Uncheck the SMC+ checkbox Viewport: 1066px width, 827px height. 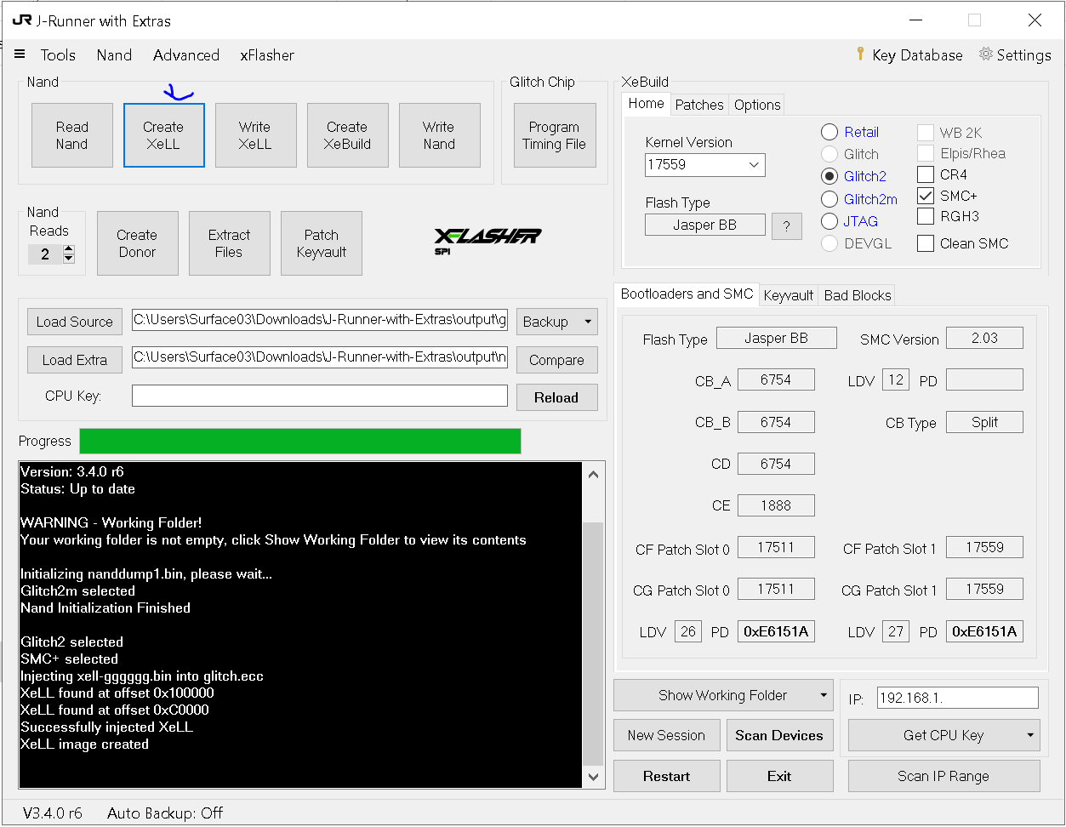[x=926, y=196]
